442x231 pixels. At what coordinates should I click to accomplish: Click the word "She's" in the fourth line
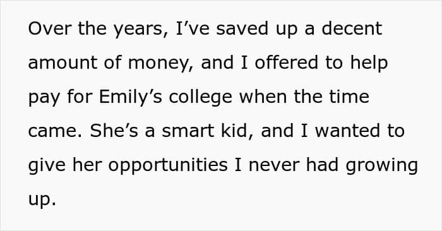coord(114,131)
